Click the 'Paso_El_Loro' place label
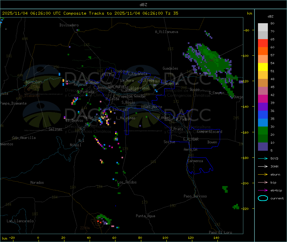Viewport: 287px width, 242px height. (220, 232)
